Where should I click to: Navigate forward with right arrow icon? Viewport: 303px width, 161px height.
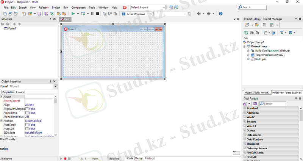point(209,14)
